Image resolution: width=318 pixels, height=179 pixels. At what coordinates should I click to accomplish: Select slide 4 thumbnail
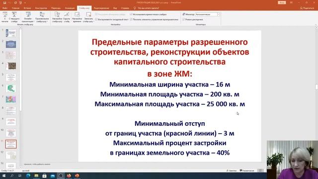(x=11, y=66)
